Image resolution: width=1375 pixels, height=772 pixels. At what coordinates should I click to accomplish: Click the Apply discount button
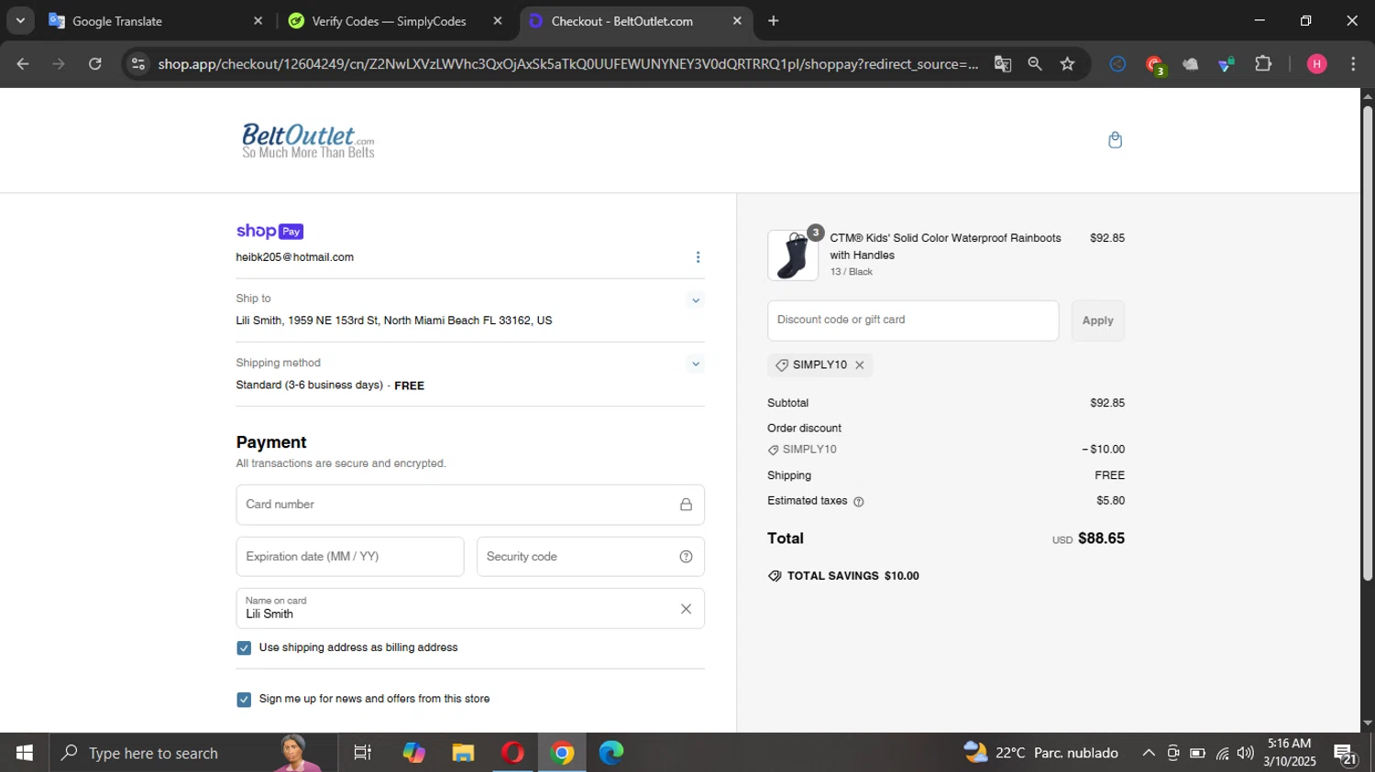[1097, 321]
